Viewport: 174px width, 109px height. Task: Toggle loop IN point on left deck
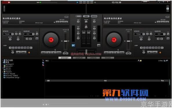coord(19,52)
